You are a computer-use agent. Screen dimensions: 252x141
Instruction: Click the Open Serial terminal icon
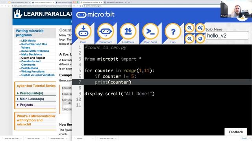pyautogui.click(x=150, y=31)
